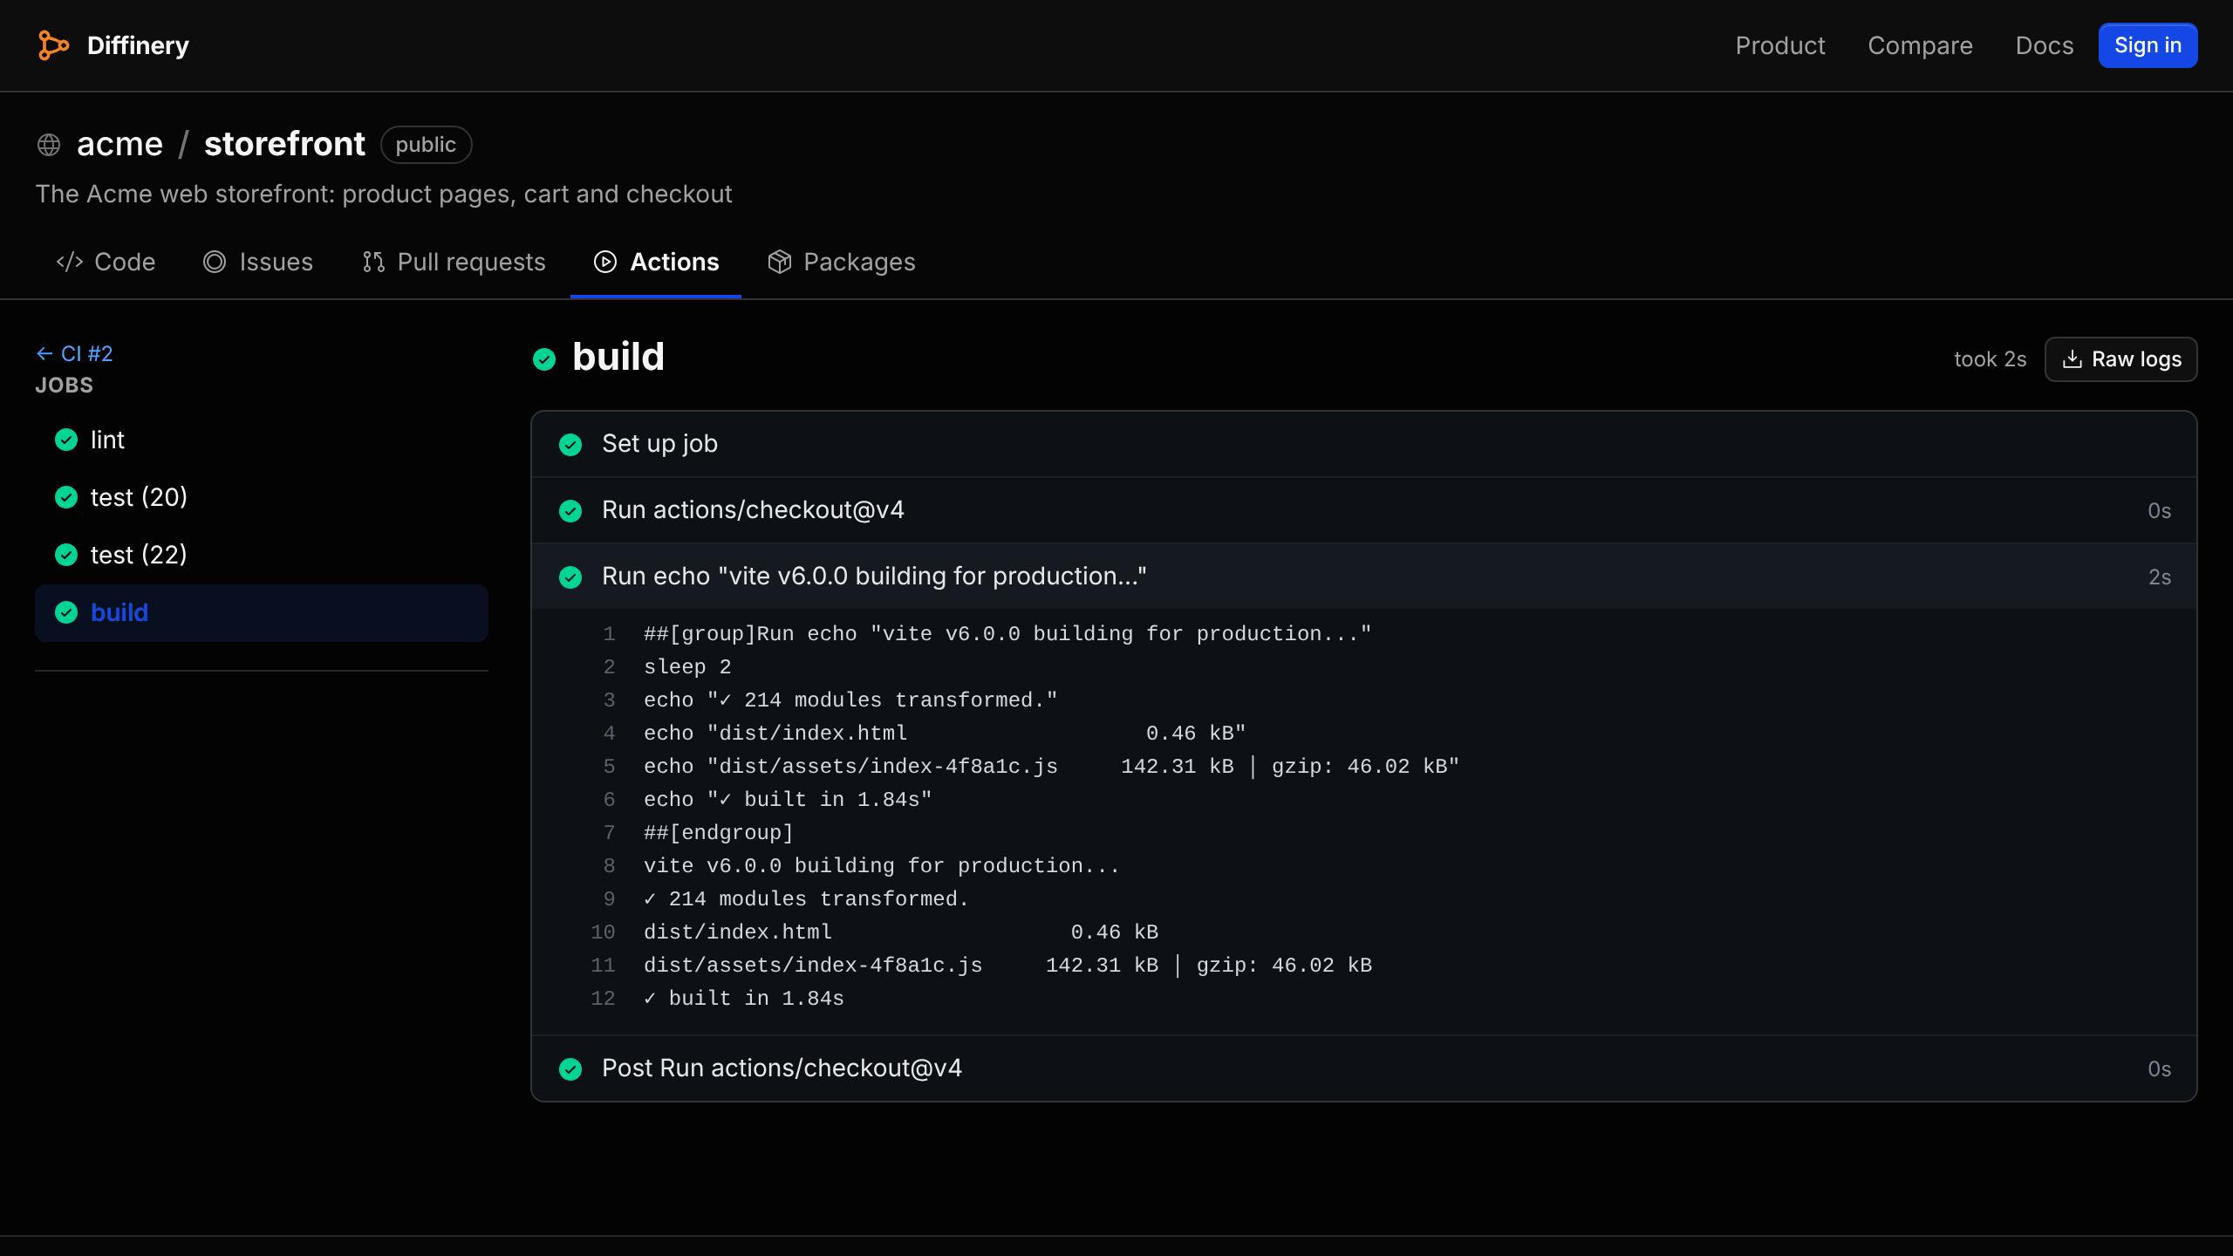The height and width of the screenshot is (1256, 2233).
Task: Download Raw logs
Action: click(2120, 359)
